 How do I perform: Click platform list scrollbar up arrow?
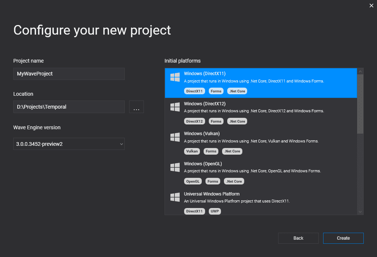point(360,71)
